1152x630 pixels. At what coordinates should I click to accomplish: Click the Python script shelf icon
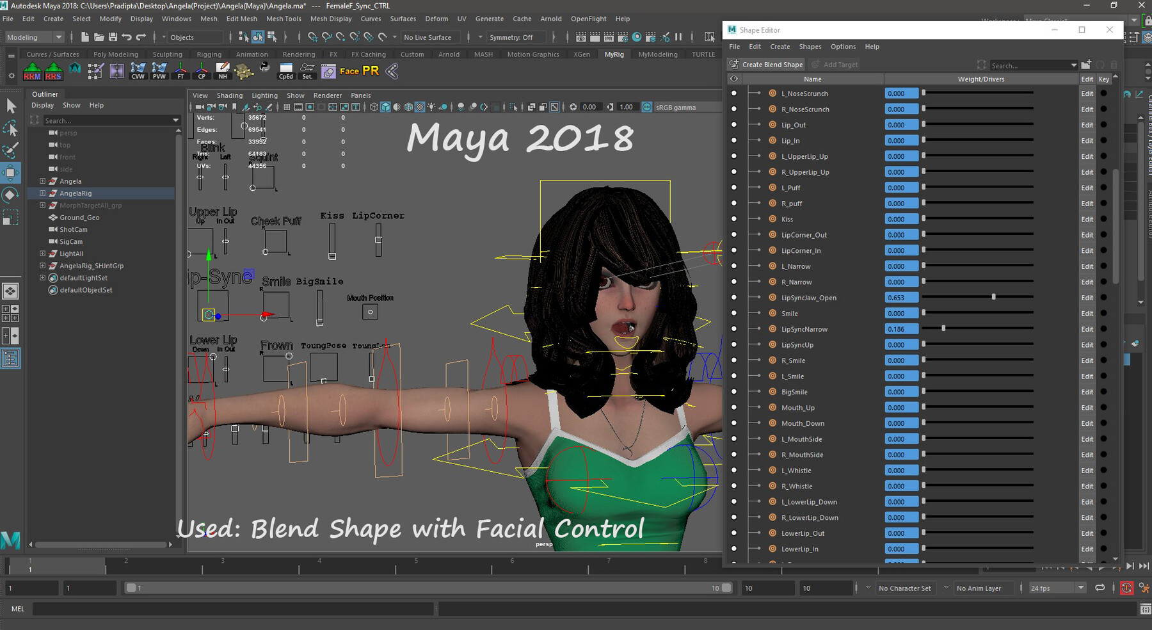click(x=264, y=68)
